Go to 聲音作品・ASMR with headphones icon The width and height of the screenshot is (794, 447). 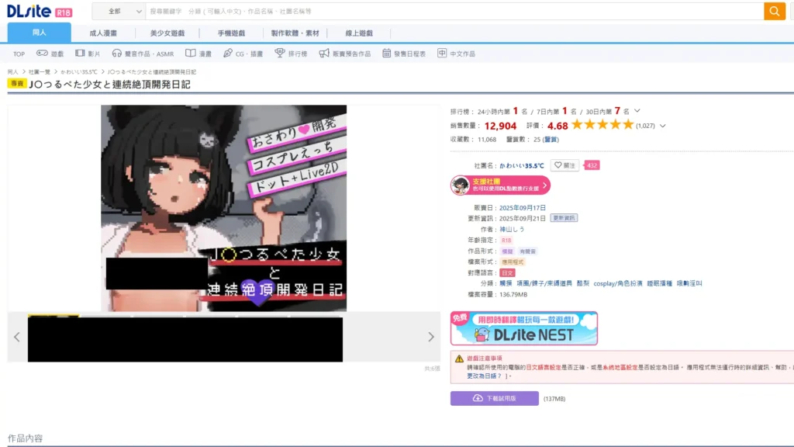143,54
